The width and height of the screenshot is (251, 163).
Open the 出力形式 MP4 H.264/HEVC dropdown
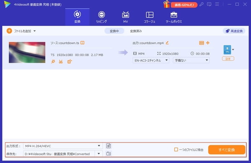pos(63,146)
